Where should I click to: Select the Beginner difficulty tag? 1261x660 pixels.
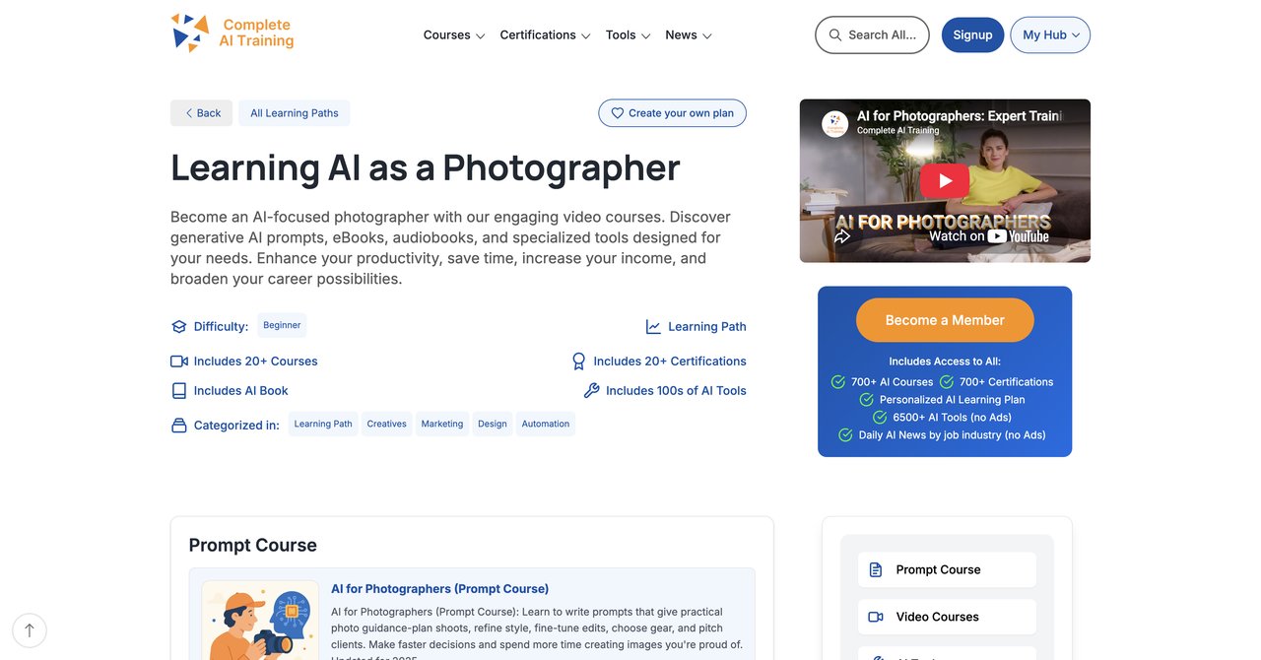[x=282, y=325]
